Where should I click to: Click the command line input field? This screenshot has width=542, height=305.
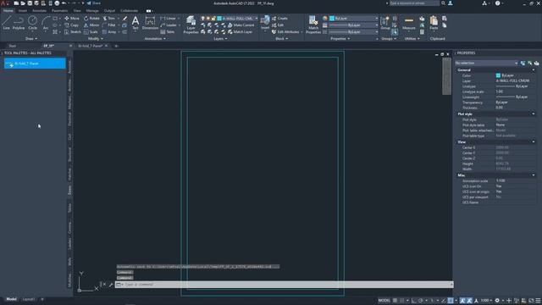[x=284, y=285]
